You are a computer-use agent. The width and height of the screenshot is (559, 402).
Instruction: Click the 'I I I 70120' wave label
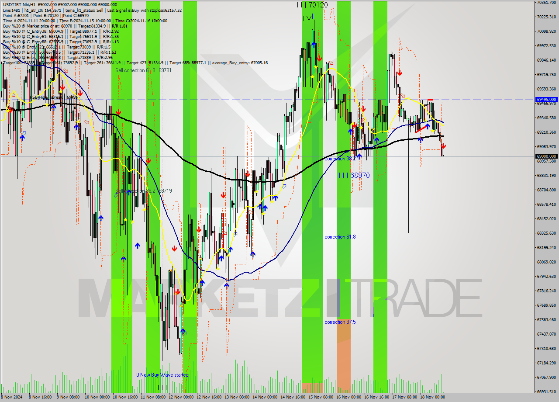[312, 5]
